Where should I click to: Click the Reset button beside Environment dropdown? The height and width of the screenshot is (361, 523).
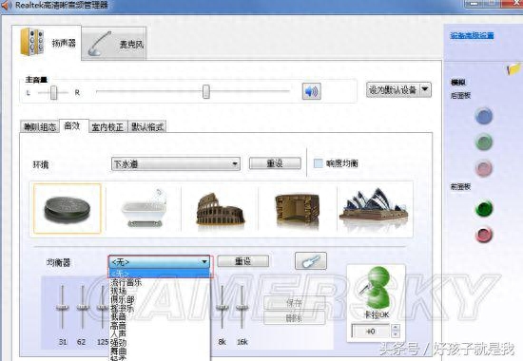275,163
